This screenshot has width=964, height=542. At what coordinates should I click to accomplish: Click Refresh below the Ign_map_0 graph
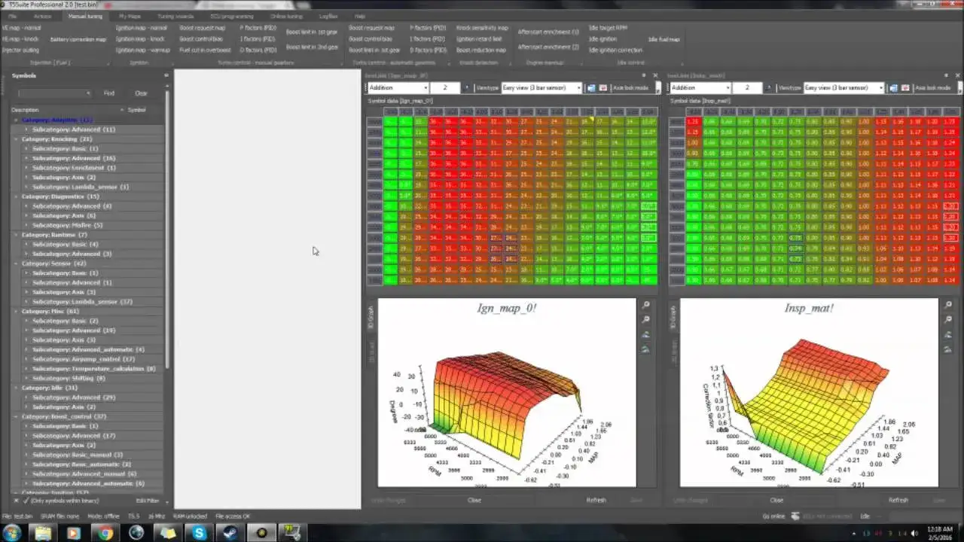click(x=596, y=500)
